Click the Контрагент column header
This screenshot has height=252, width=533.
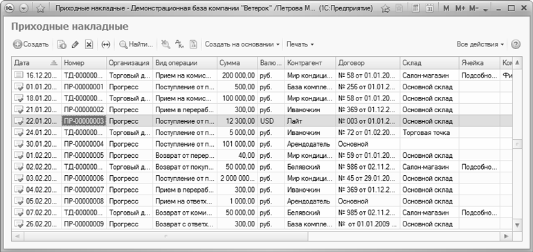[310, 63]
